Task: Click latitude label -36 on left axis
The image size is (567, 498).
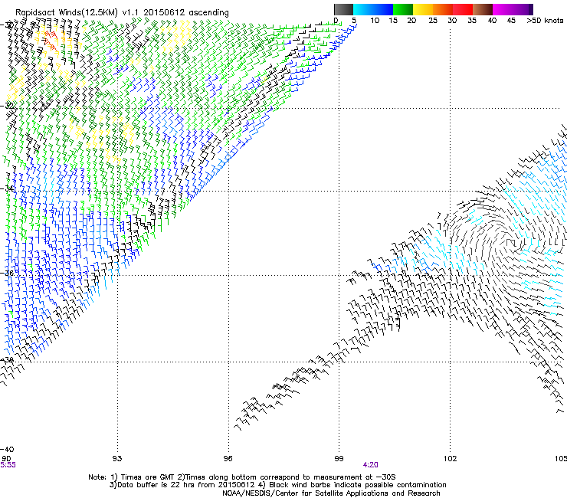Action: [x=8, y=273]
